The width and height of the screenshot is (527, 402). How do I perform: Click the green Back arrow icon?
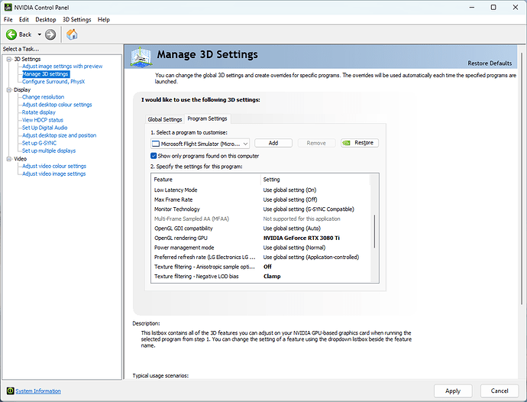point(11,34)
